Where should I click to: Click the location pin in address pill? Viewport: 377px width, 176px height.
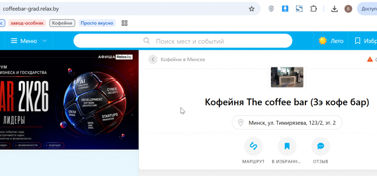coord(241,123)
